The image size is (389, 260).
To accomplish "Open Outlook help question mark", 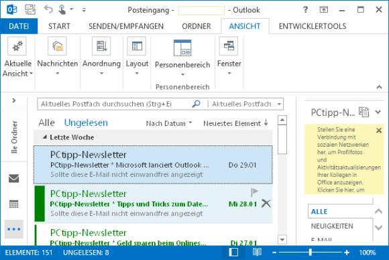I will point(305,9).
